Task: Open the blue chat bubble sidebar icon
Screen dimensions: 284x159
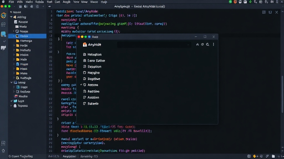Action: tap(3, 34)
